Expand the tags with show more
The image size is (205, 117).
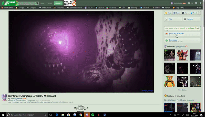click(x=68, y=102)
